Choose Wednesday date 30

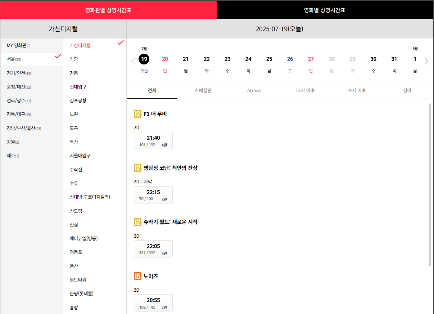374,59
